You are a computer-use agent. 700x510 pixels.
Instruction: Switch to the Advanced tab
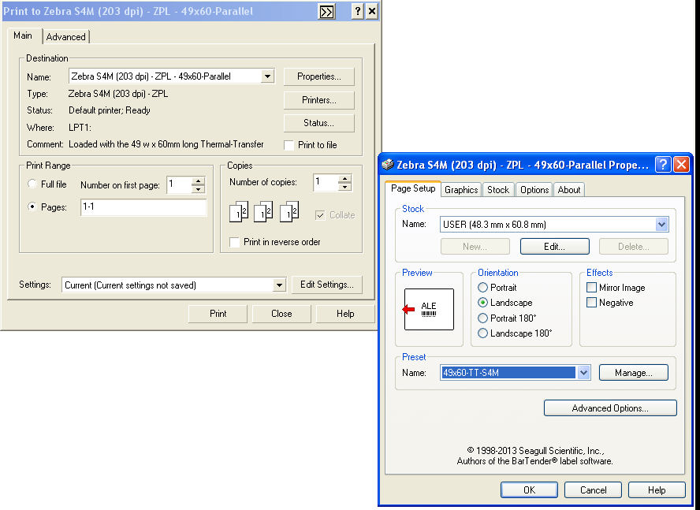(66, 36)
